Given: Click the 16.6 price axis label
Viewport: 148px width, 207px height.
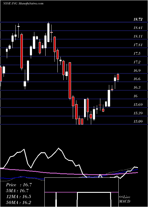Looking at the screenshot, I should (x=137, y=79).
